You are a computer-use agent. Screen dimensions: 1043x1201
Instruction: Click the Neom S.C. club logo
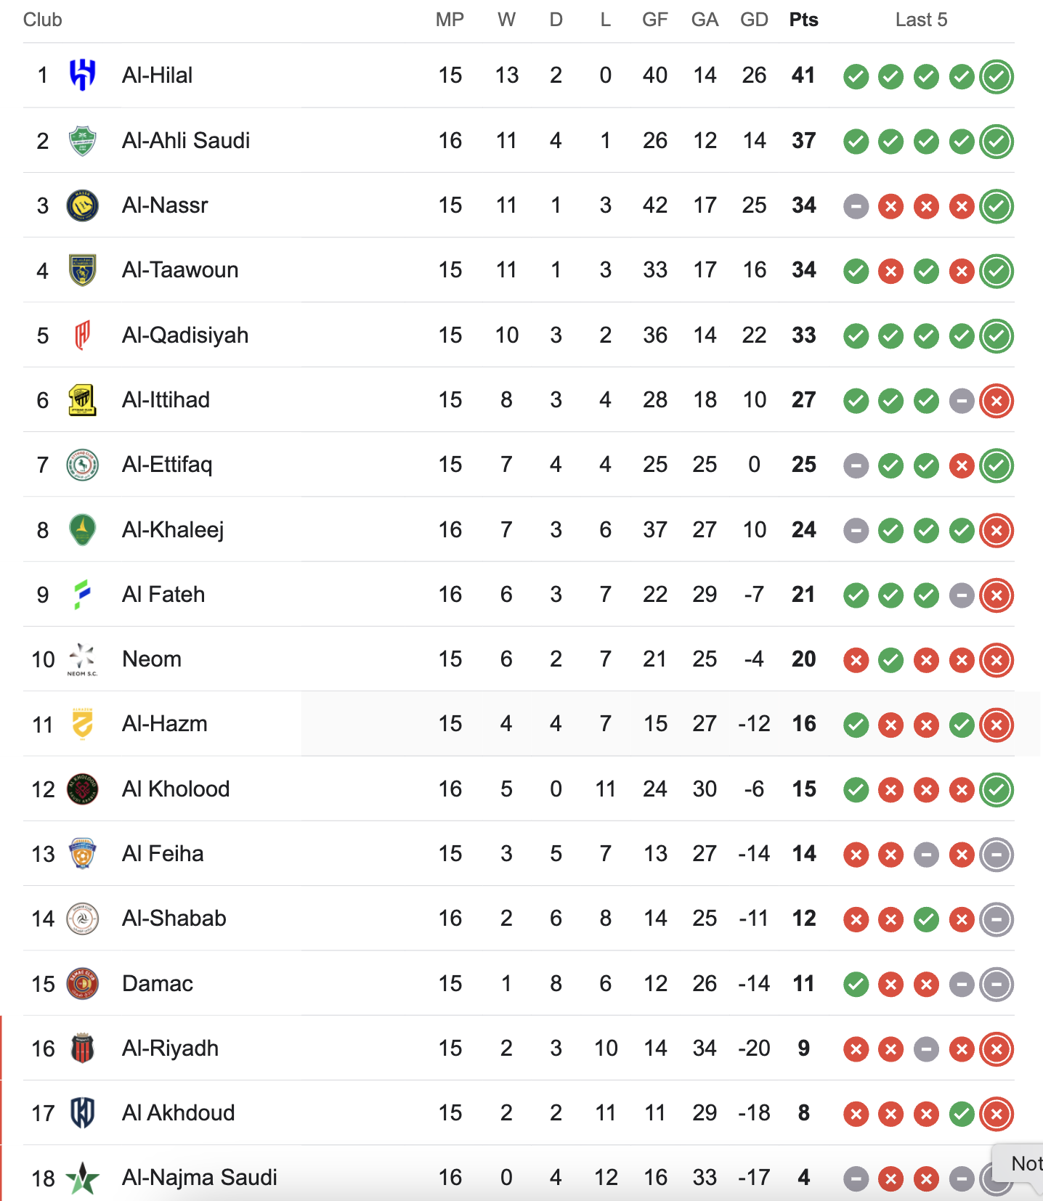[x=82, y=659]
